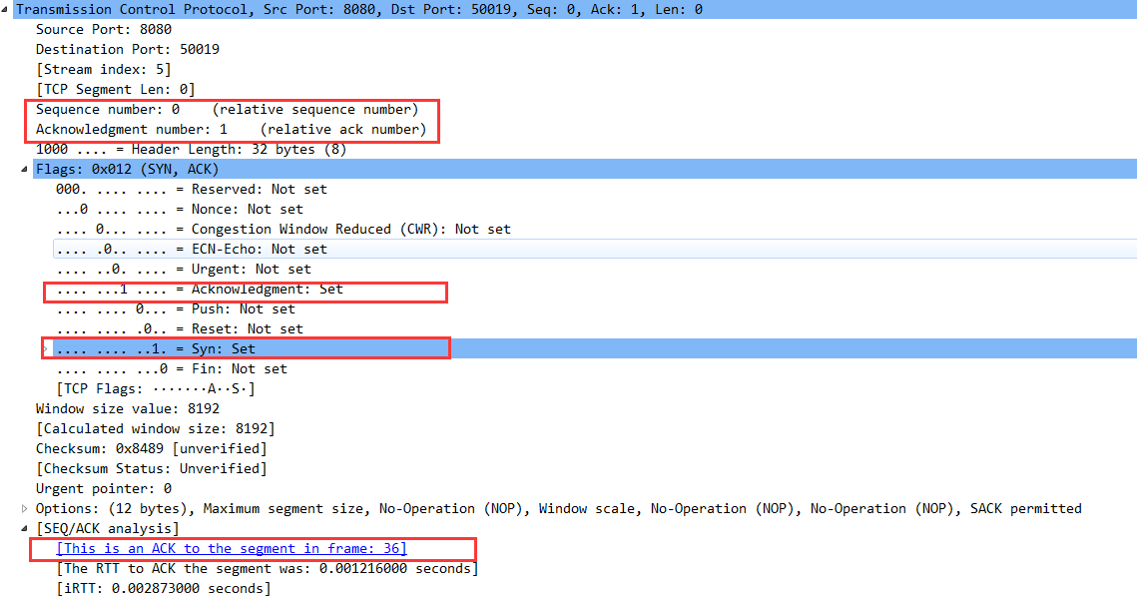Select the Fin: Not set row
Viewport: 1137px width, 600px height.
172,368
